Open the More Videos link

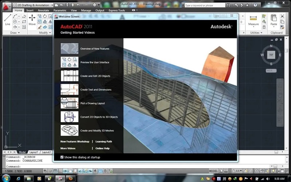68,149
